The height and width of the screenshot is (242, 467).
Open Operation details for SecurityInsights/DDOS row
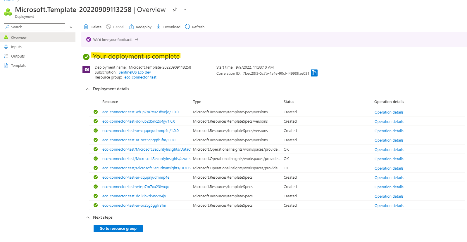click(389, 168)
